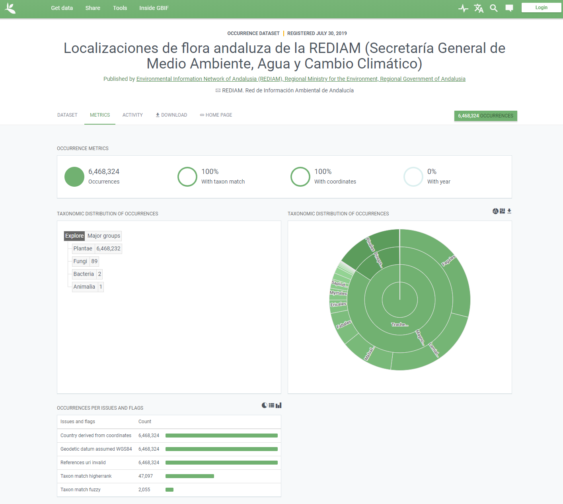
Task: Open the REDIAM publisher link
Action: 301,79
